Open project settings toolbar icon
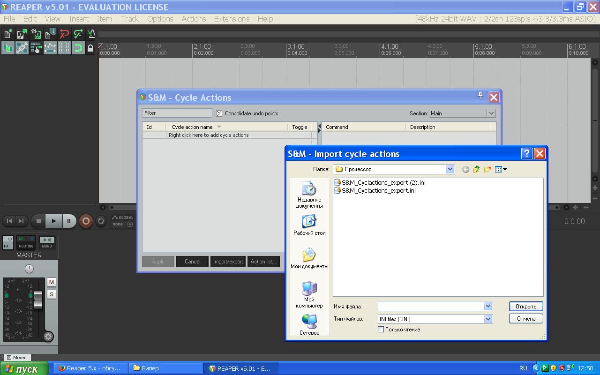Image resolution: width=600 pixels, height=375 pixels. (50, 34)
